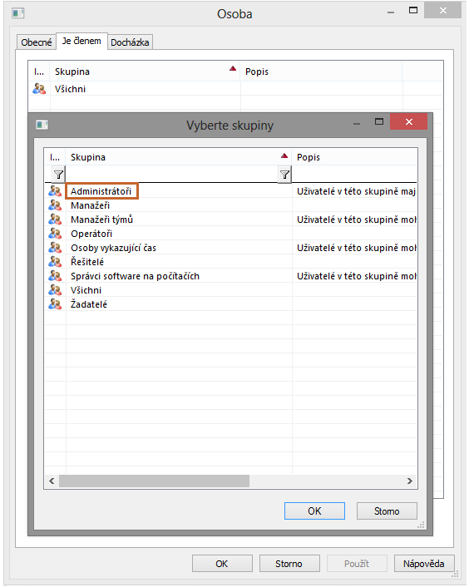
Task: Cancel group selection with the dialog's Storno button
Action: [387, 511]
